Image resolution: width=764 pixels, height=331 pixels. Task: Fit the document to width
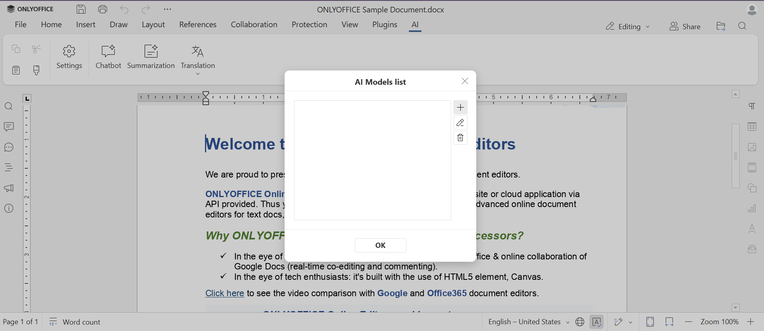pos(669,322)
